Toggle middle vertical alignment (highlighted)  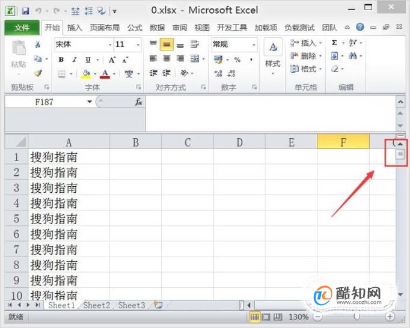[167, 44]
